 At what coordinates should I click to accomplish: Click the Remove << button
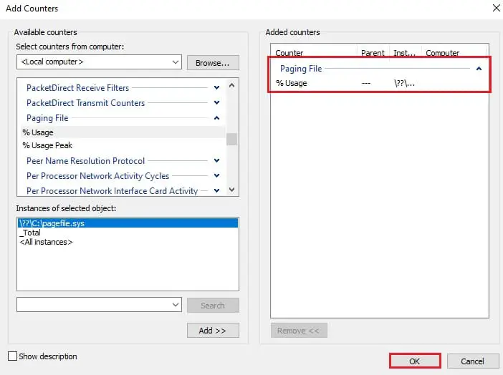[x=299, y=330]
